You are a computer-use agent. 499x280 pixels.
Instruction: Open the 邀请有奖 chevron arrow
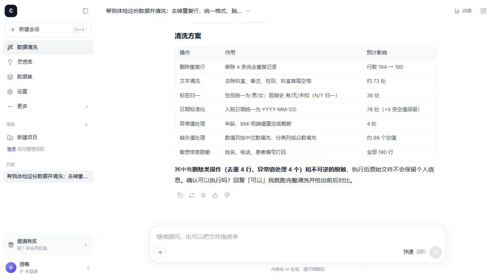click(86, 245)
